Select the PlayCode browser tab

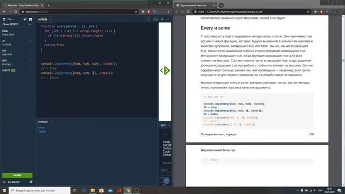[x=23, y=5]
